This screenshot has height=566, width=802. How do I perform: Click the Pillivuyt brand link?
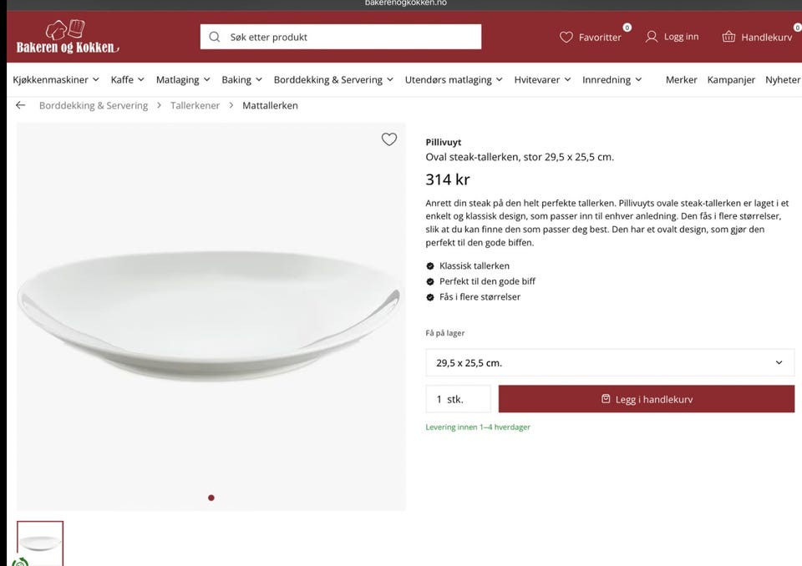pyautogui.click(x=443, y=142)
